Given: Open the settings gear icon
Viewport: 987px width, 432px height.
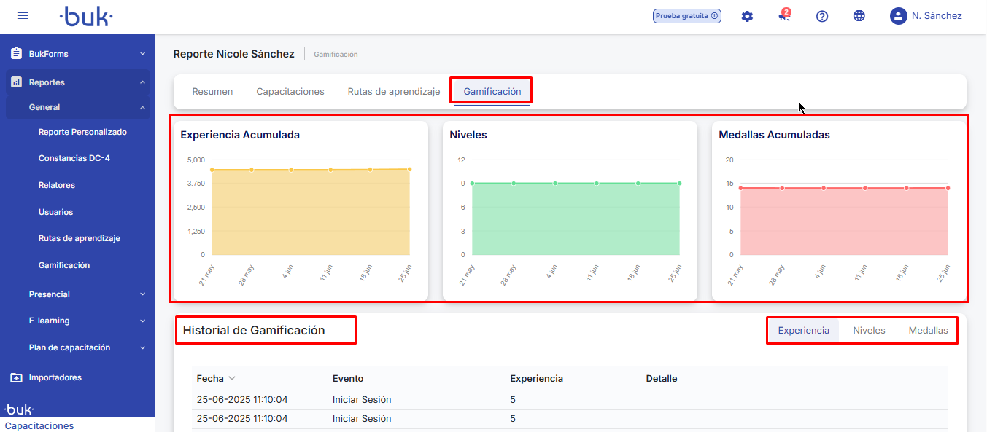Looking at the screenshot, I should [x=747, y=16].
